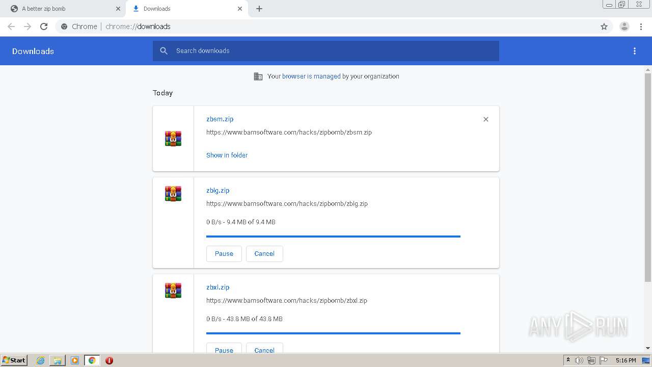The width and height of the screenshot is (652, 367).
Task: Click the browser forward arrow
Action: (28, 27)
